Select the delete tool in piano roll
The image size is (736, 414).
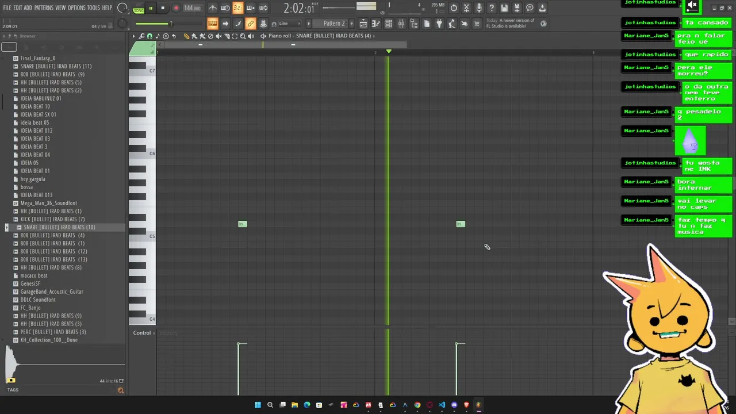coord(210,36)
